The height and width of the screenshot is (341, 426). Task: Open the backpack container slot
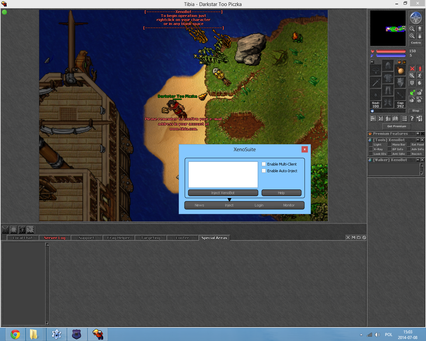pyautogui.click(x=400, y=70)
